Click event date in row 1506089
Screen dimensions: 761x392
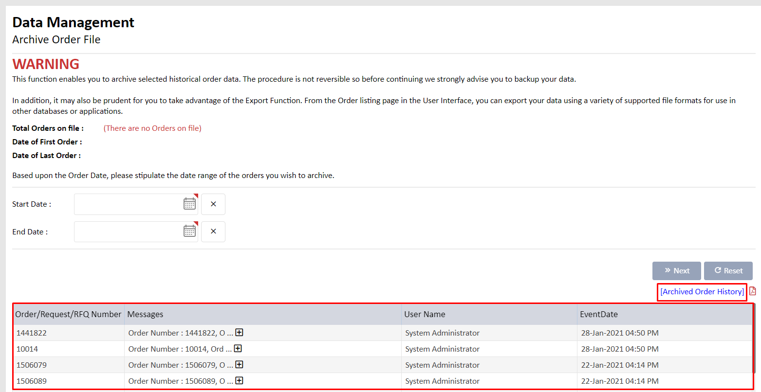620,381
